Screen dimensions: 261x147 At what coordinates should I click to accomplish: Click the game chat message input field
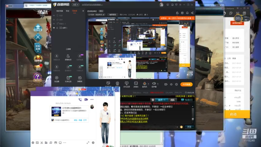tap(148, 127)
